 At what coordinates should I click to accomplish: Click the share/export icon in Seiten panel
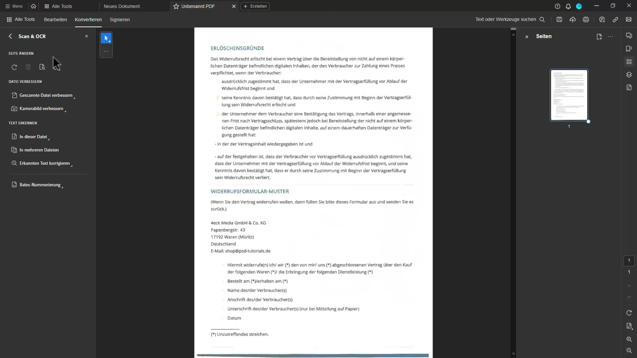599,36
